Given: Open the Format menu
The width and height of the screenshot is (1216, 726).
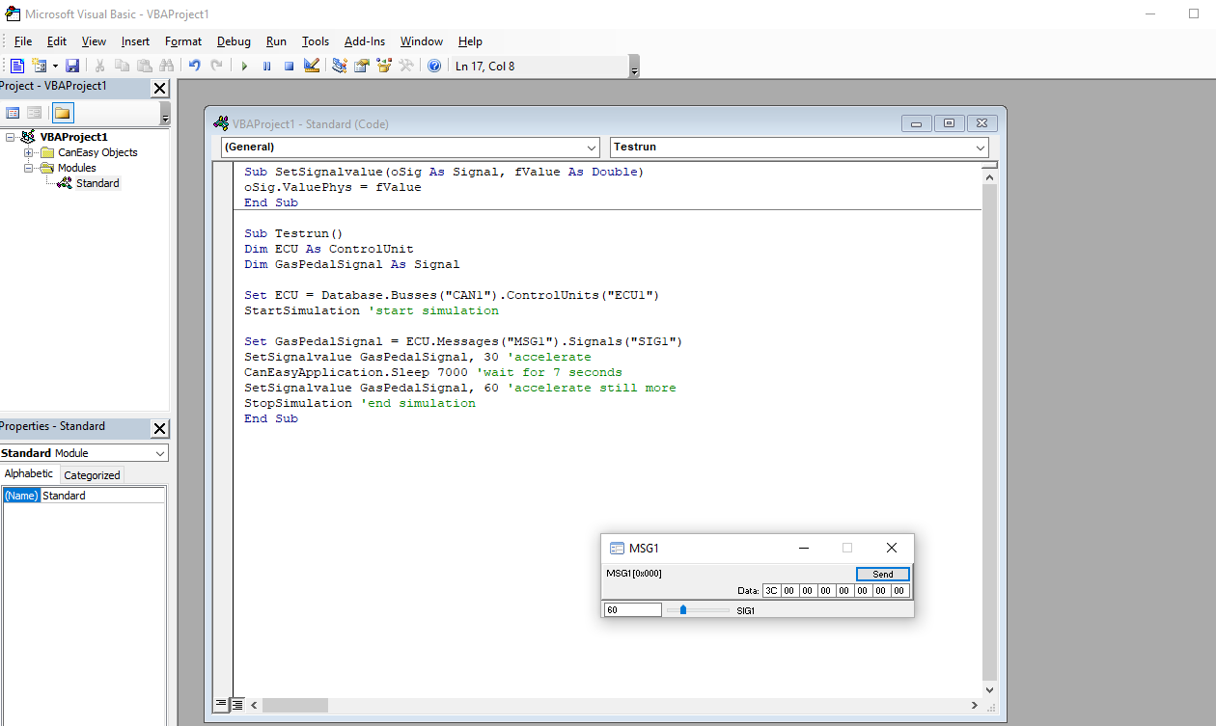Looking at the screenshot, I should 183,41.
